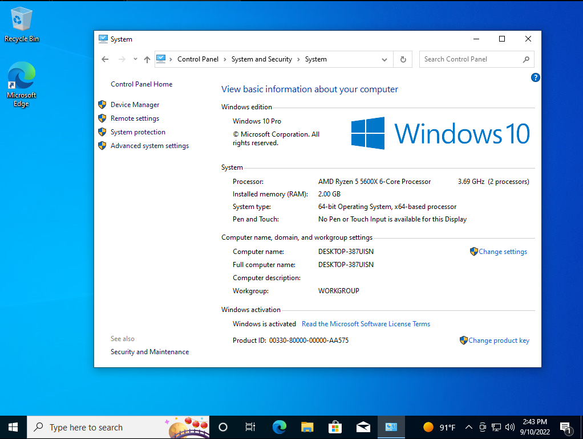Click shield icon beside Advanced system settings
Viewport: 583px width, 439px height.
click(x=102, y=146)
